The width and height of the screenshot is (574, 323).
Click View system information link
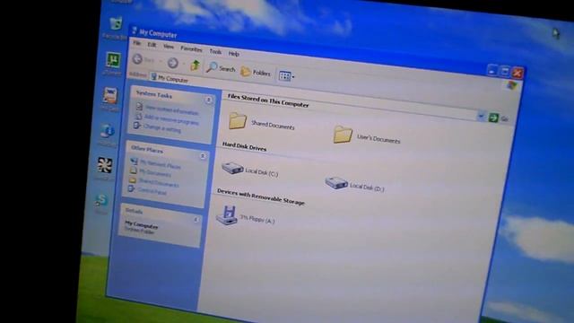171,110
